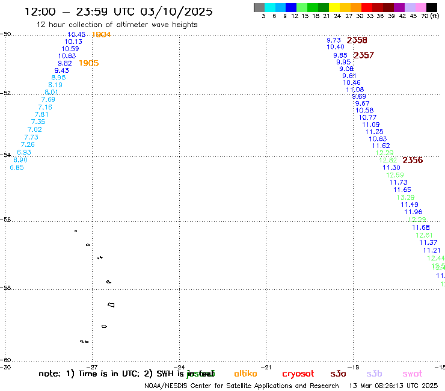Viewport: 445px width, 391px height.
Task: Click the wave height value 11.08
Action: tap(355, 90)
